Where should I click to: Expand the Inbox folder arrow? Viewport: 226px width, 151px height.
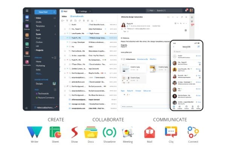(x=35, y=18)
